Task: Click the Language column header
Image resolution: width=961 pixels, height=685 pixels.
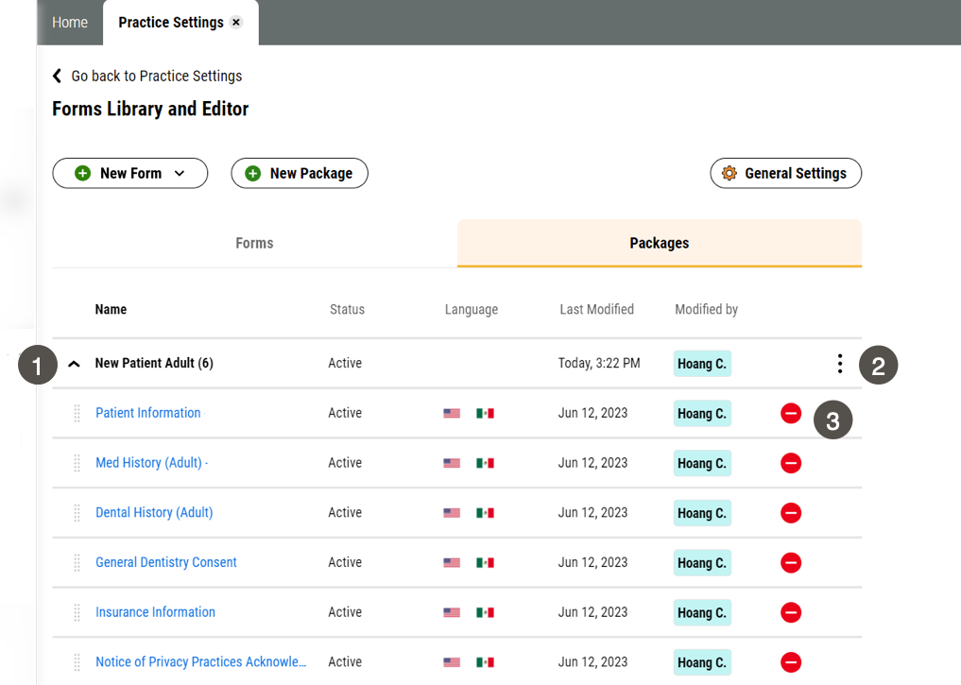Action: pyautogui.click(x=472, y=309)
